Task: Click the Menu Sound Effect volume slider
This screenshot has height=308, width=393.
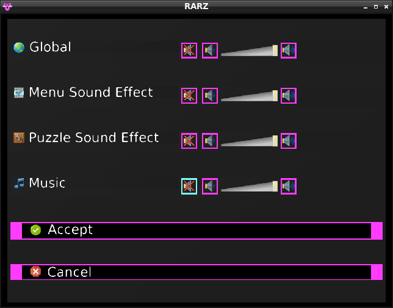Action: tap(249, 96)
